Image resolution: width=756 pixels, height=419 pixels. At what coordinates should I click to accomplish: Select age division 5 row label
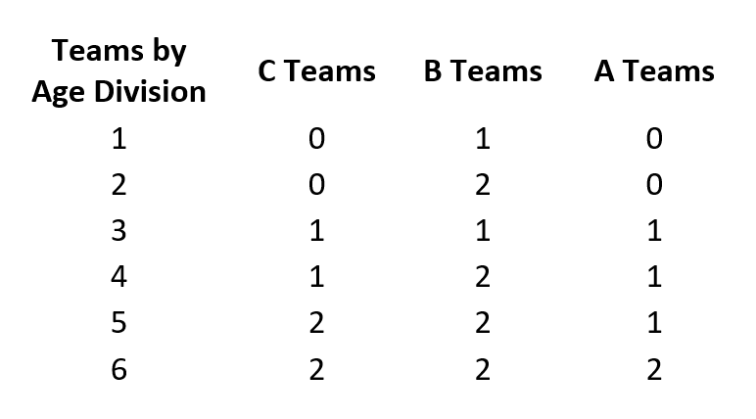pyautogui.click(x=118, y=322)
